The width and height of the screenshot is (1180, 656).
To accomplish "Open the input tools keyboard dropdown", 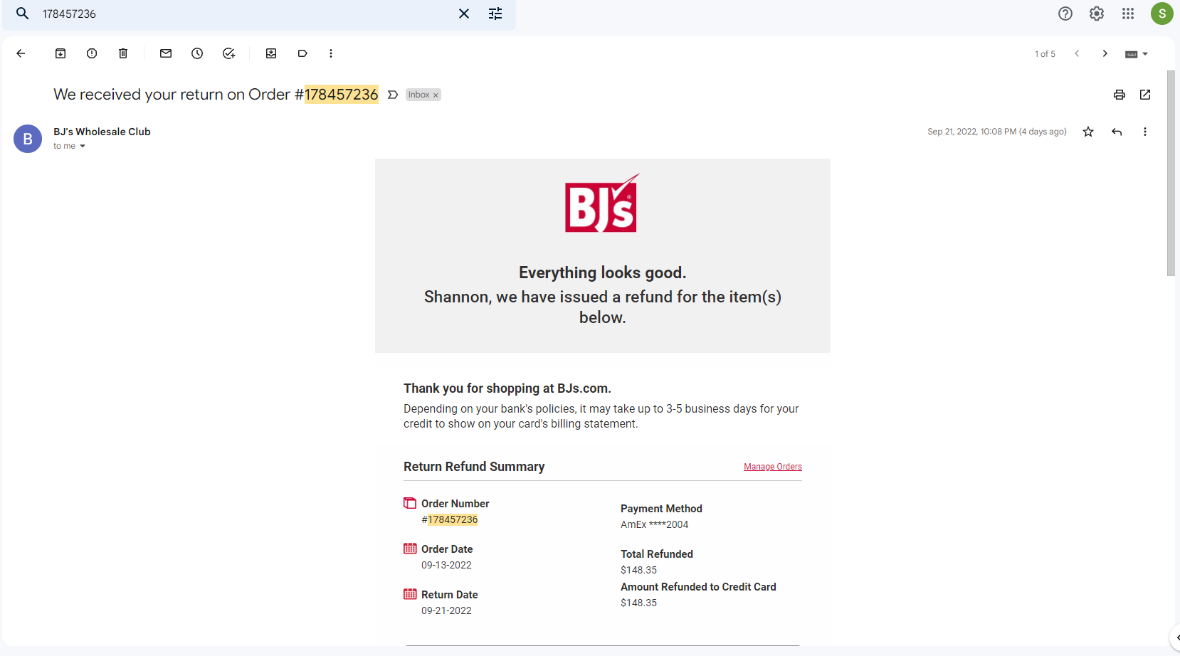I will point(1137,54).
